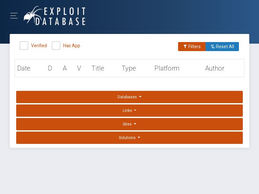
Task: Click the Has App label text
Action: pos(72,46)
